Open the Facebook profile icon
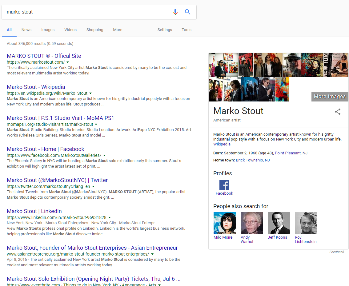The image size is (349, 286). [x=224, y=185]
